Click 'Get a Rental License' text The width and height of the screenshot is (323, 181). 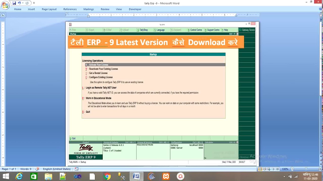pos(98,73)
